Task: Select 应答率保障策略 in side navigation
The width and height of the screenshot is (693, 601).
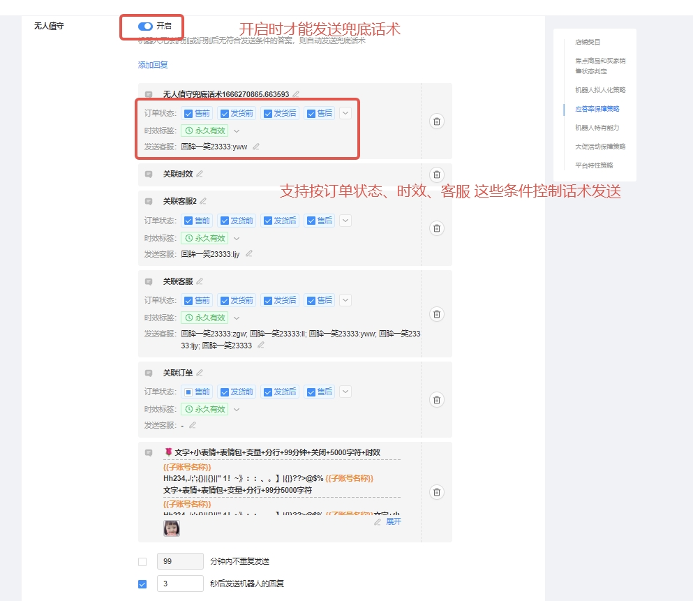Action: 597,109
